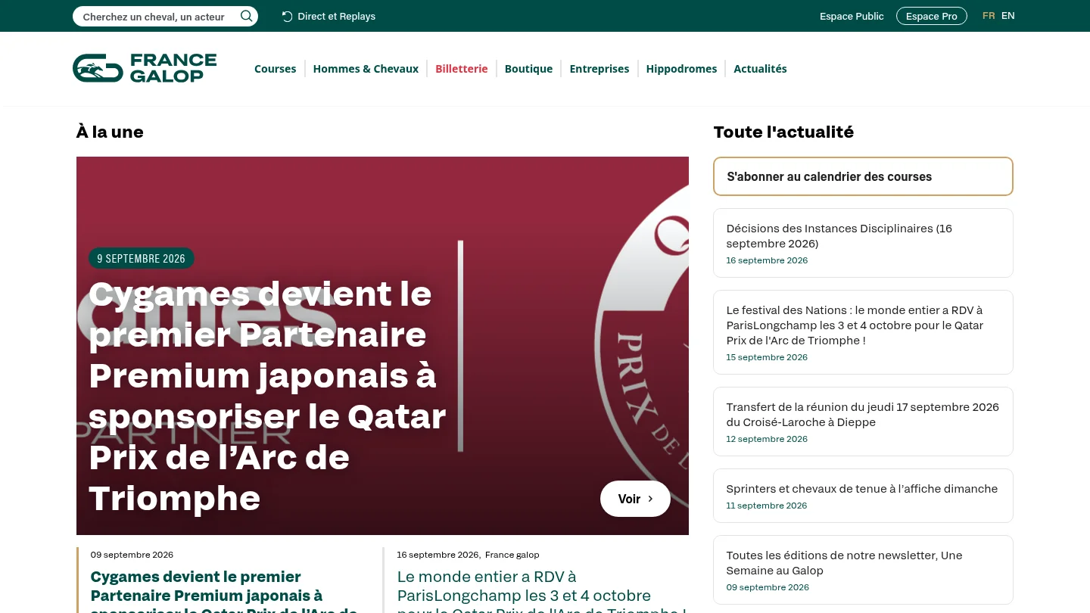This screenshot has width=1090, height=613.
Task: Open the Courses menu
Action: (x=275, y=69)
